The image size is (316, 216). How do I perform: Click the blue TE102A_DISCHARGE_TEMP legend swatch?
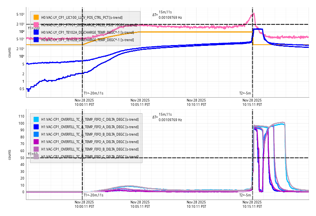pyautogui.click(x=36, y=32)
